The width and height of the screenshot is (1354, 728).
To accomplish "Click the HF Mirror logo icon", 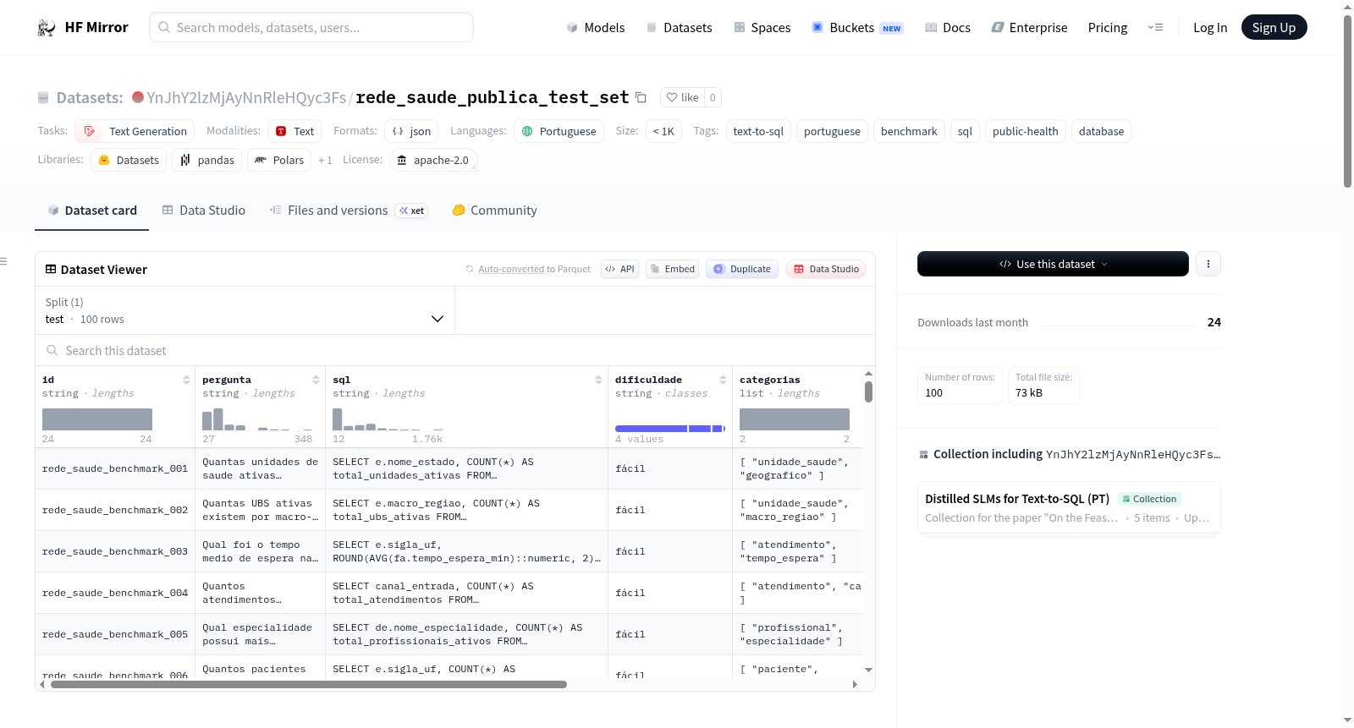I will point(47,28).
